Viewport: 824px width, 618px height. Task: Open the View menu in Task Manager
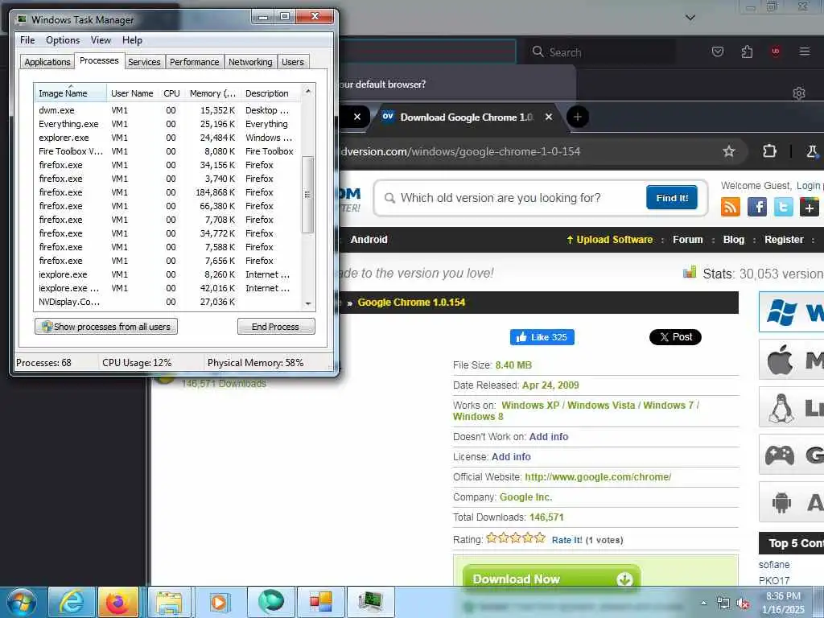[x=101, y=40]
